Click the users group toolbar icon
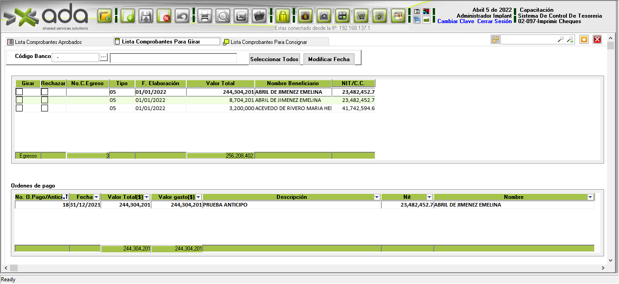The image size is (619, 284). coord(398,16)
